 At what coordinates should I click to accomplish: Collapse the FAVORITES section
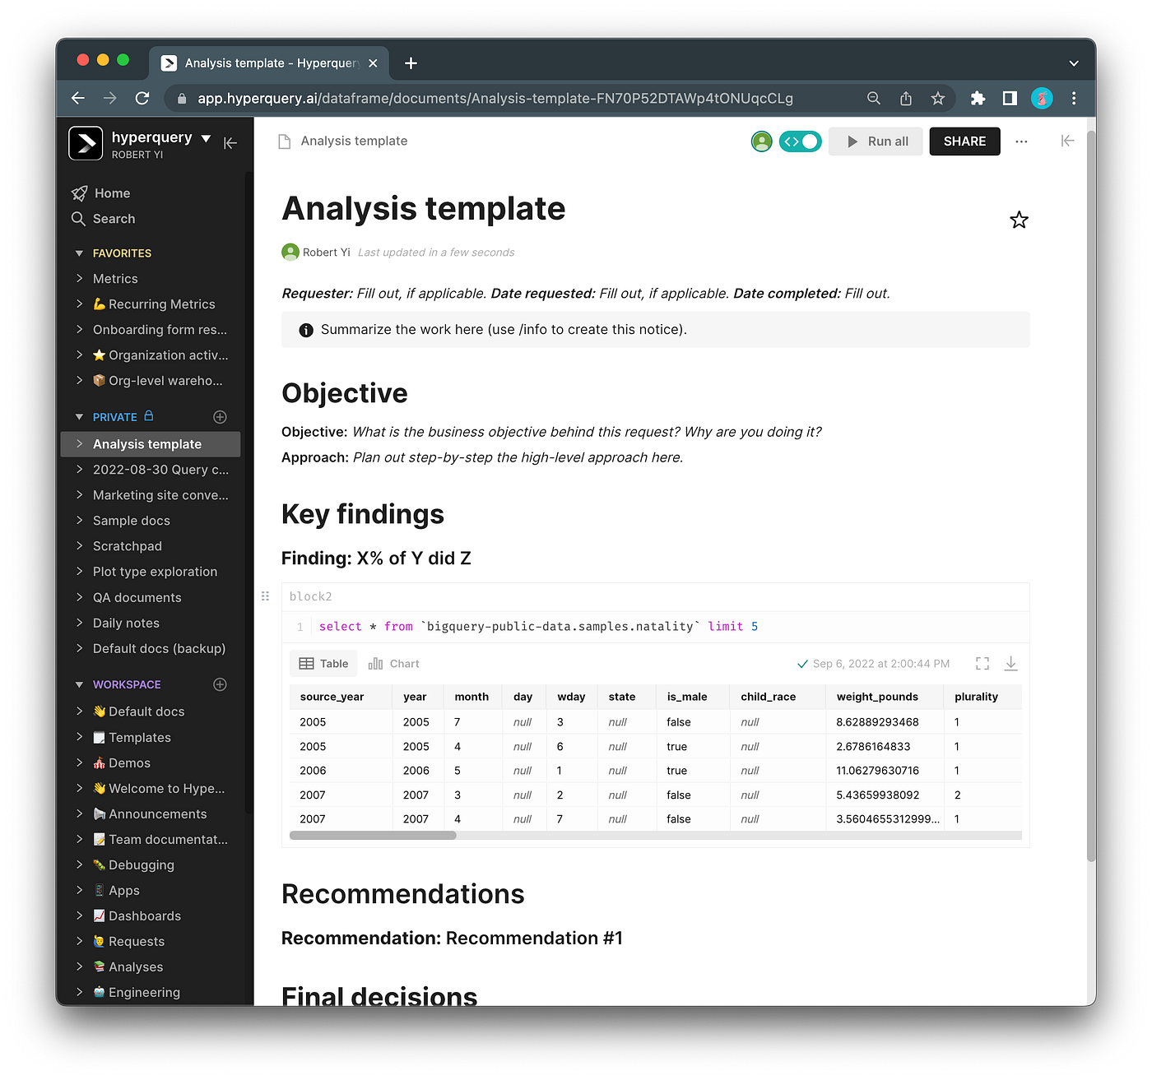pos(78,253)
